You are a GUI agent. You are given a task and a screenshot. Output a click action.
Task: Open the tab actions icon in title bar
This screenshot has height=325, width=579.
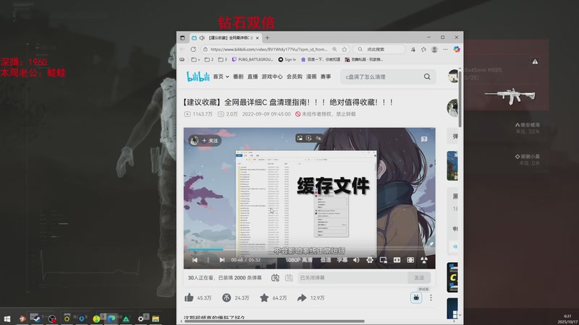pyautogui.click(x=182, y=38)
